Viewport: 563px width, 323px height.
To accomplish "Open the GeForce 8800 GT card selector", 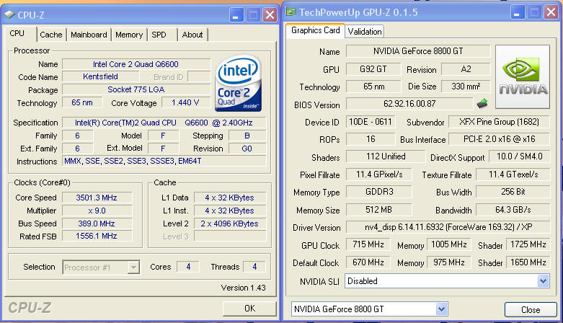I will click(442, 309).
